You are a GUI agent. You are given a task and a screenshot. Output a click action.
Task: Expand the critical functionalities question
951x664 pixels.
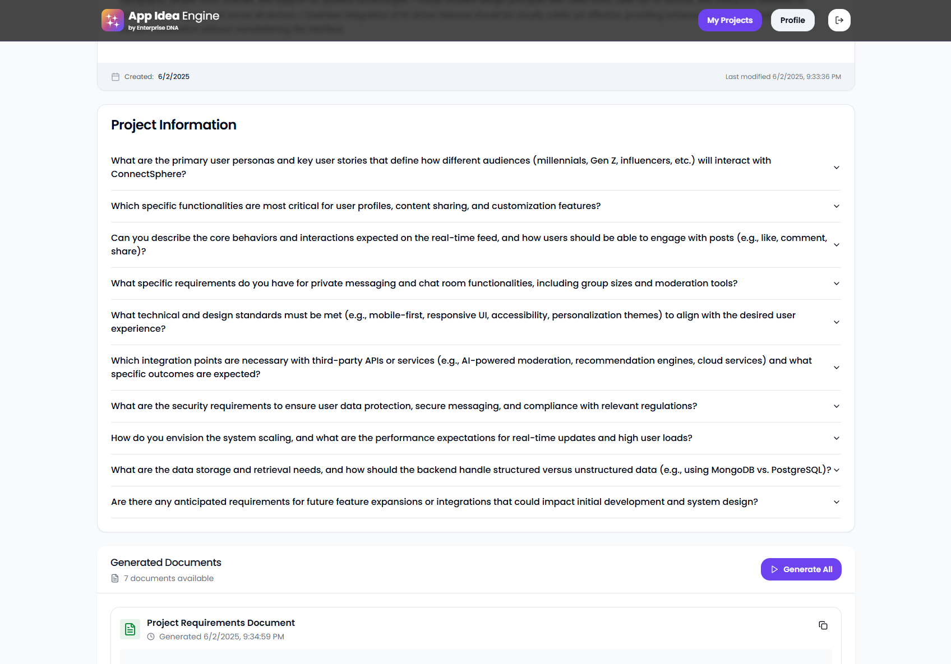[836, 206]
